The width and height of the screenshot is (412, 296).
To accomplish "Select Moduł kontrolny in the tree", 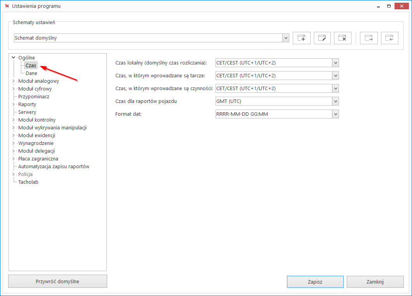I will [x=37, y=120].
